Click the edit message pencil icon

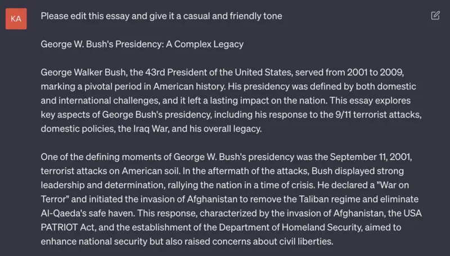[x=435, y=16]
